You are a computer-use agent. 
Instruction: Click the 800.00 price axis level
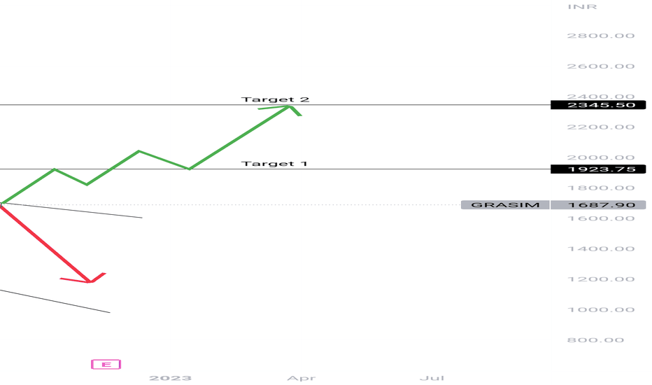(595, 340)
